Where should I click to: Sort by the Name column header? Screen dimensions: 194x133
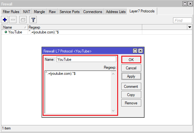point(15,27)
